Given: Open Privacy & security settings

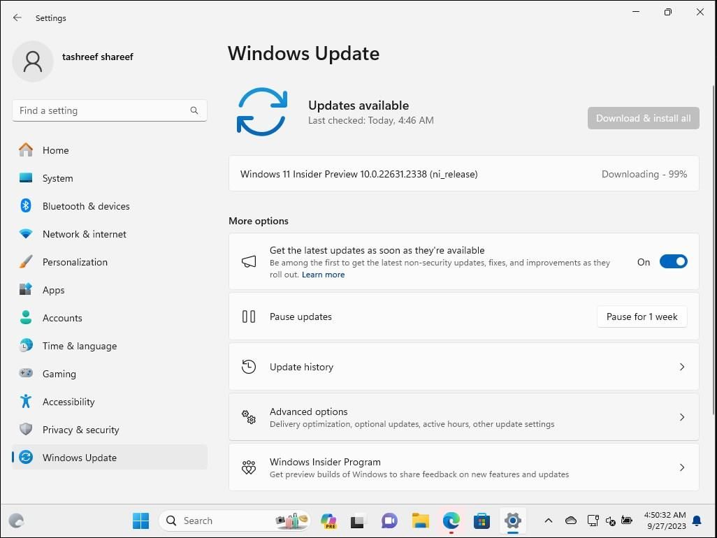Looking at the screenshot, I should click(x=80, y=430).
